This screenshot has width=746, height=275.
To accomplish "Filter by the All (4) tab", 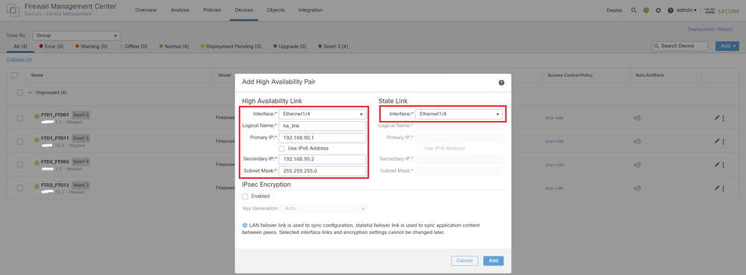I will 20,46.
